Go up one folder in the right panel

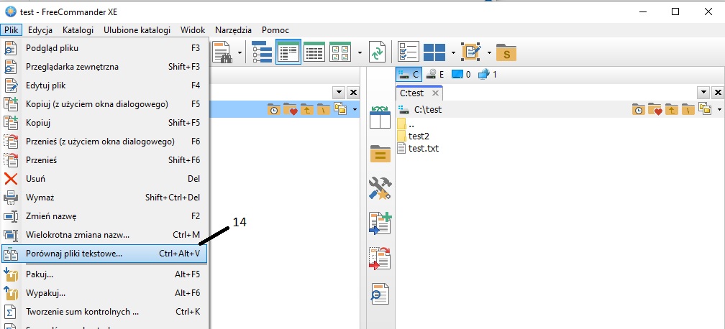(x=671, y=110)
